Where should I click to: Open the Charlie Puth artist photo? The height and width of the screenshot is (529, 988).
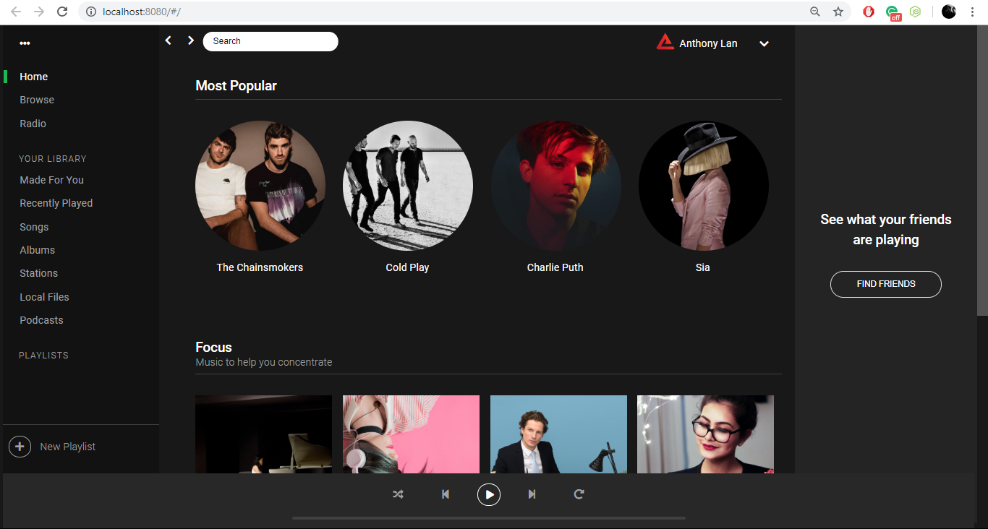[x=555, y=186]
